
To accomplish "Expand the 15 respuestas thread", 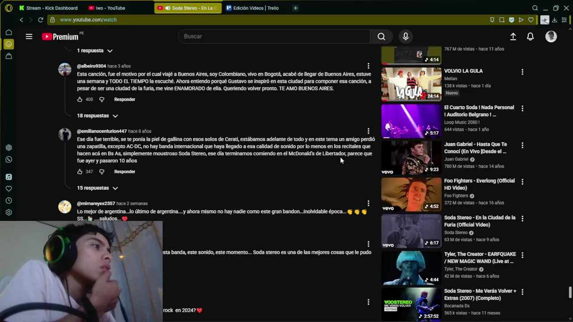I will [x=97, y=188].
